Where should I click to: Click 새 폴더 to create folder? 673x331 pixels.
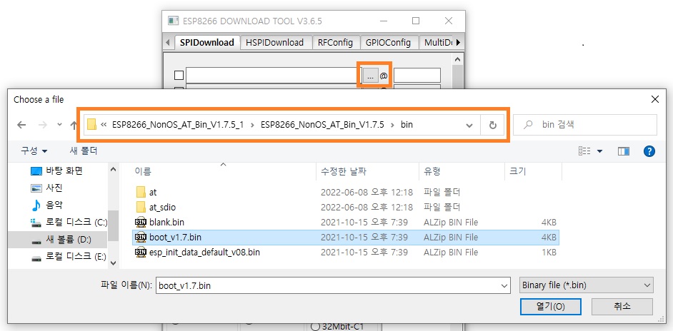(x=84, y=151)
